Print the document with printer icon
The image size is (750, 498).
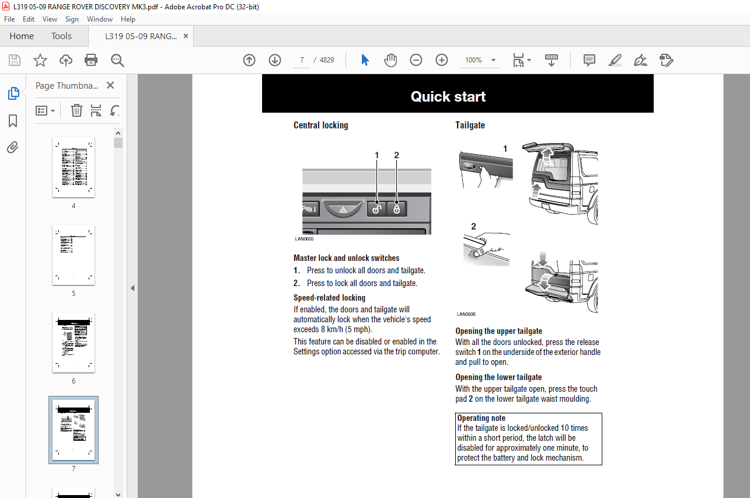point(91,60)
